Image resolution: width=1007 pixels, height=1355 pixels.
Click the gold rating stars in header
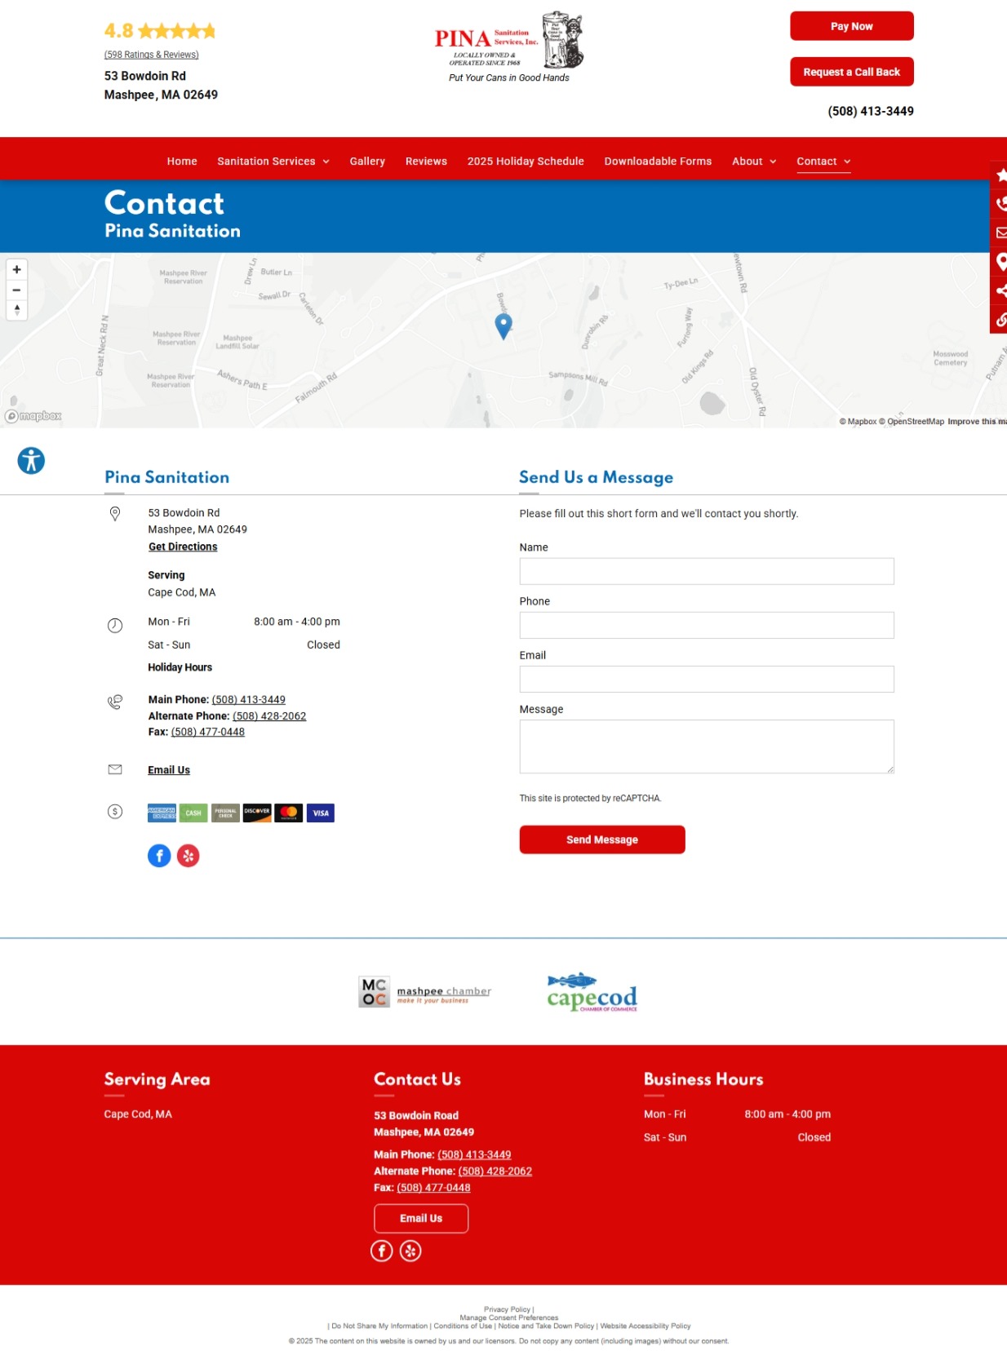(176, 31)
